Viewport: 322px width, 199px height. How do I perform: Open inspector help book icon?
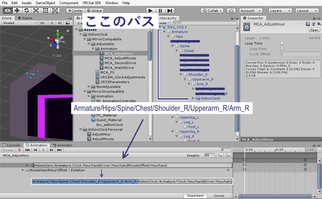[x=308, y=24]
